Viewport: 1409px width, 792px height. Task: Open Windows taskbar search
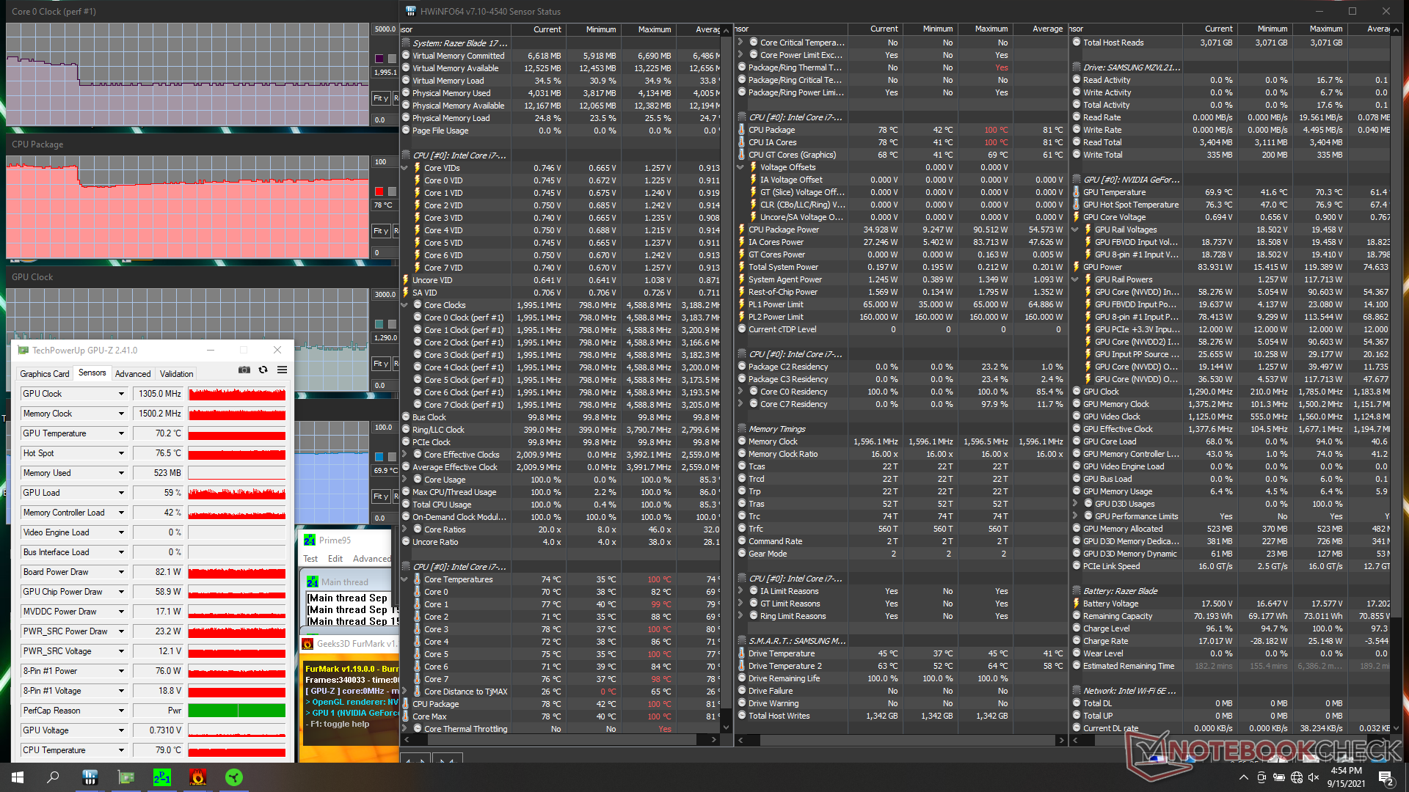[53, 777]
